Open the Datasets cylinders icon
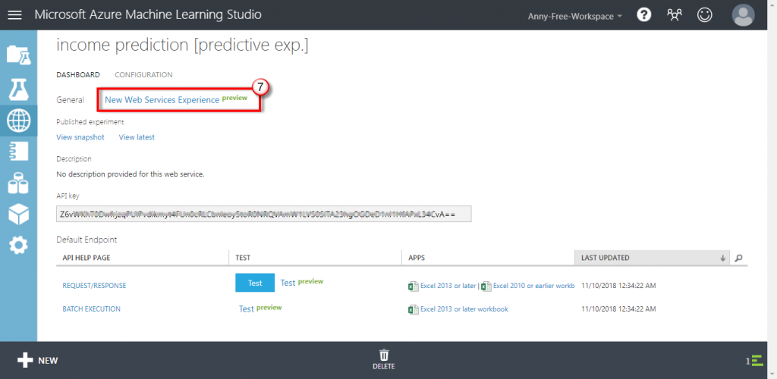This screenshot has height=379, width=777. (x=18, y=183)
